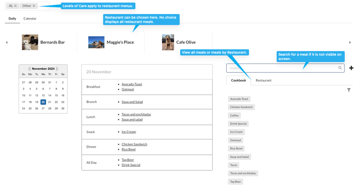Click the Chicken Sandwich cookbook chip

click(x=241, y=107)
